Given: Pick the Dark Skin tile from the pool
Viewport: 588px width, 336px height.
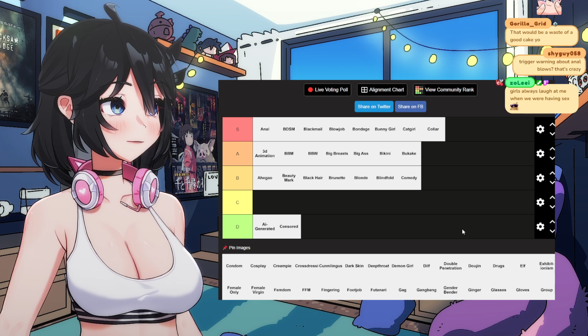Looking at the screenshot, I should 354,266.
